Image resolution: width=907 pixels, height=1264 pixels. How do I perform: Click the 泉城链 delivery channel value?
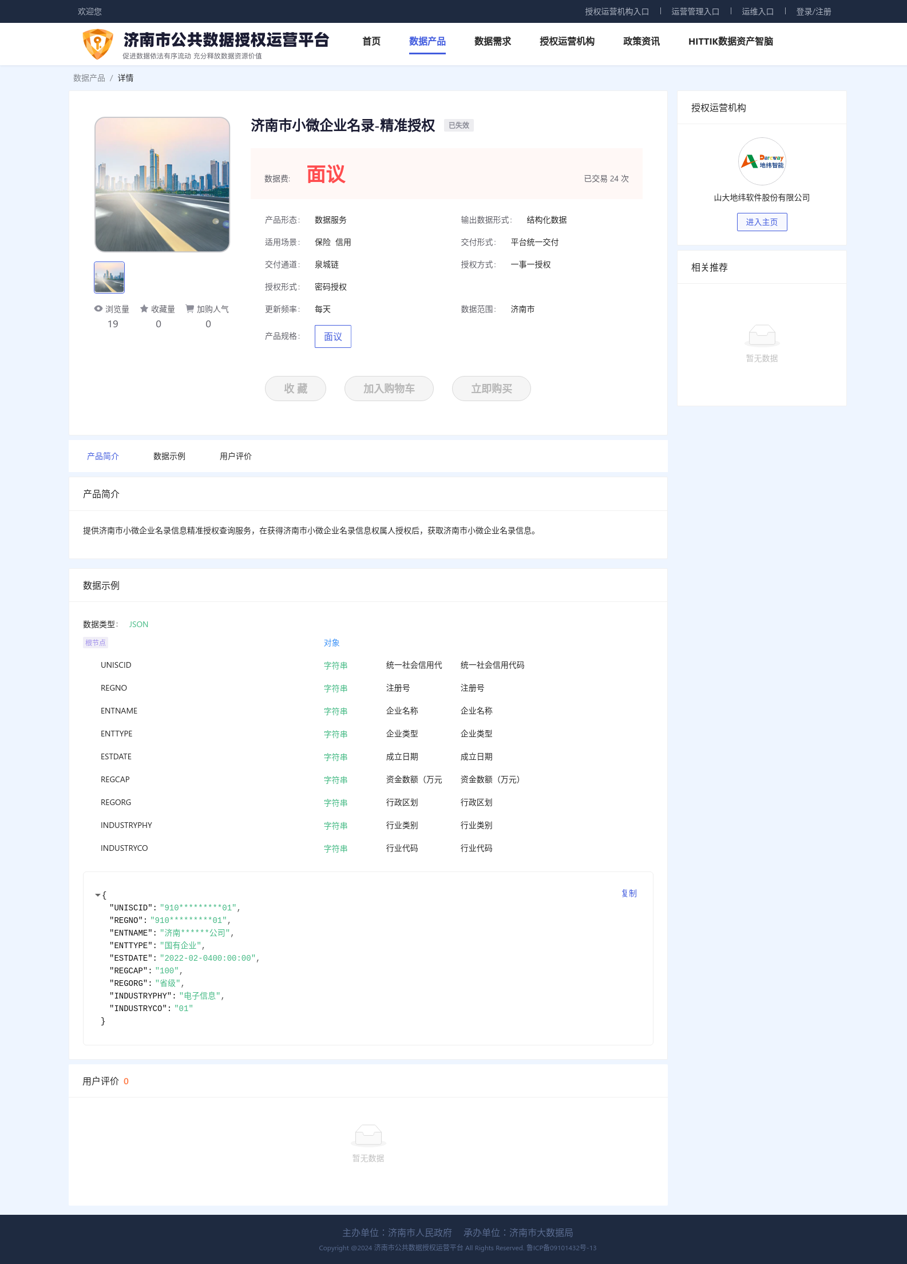coord(327,264)
